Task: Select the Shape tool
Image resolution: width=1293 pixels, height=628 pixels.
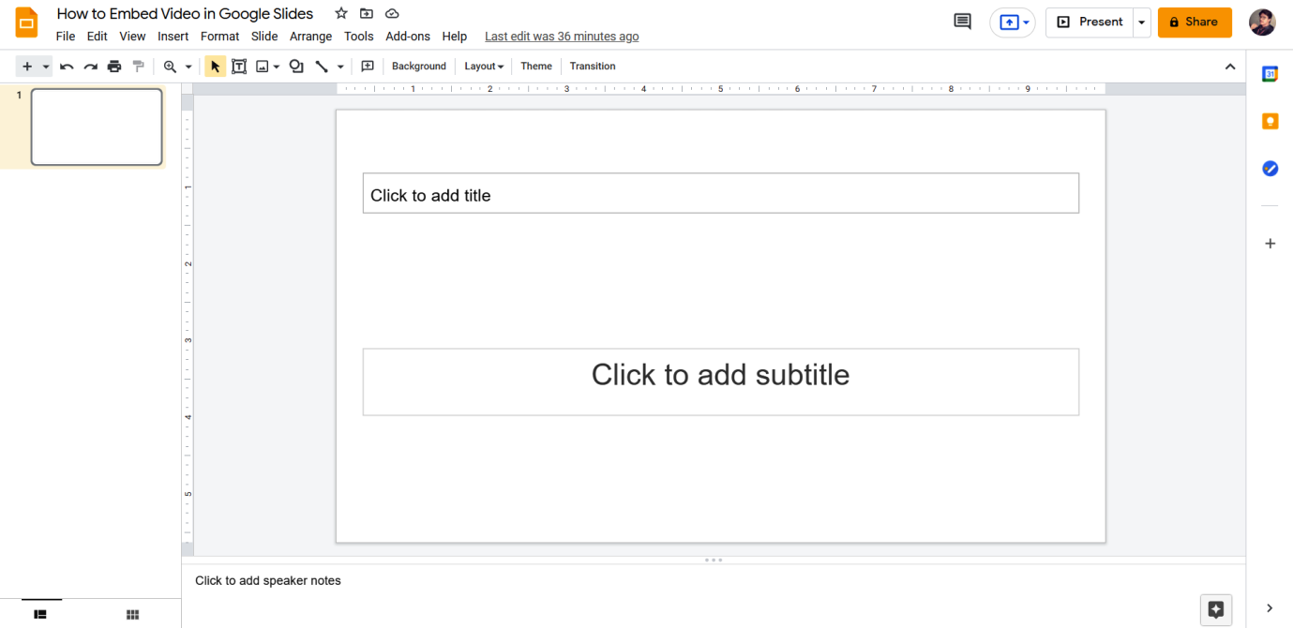Action: (296, 67)
